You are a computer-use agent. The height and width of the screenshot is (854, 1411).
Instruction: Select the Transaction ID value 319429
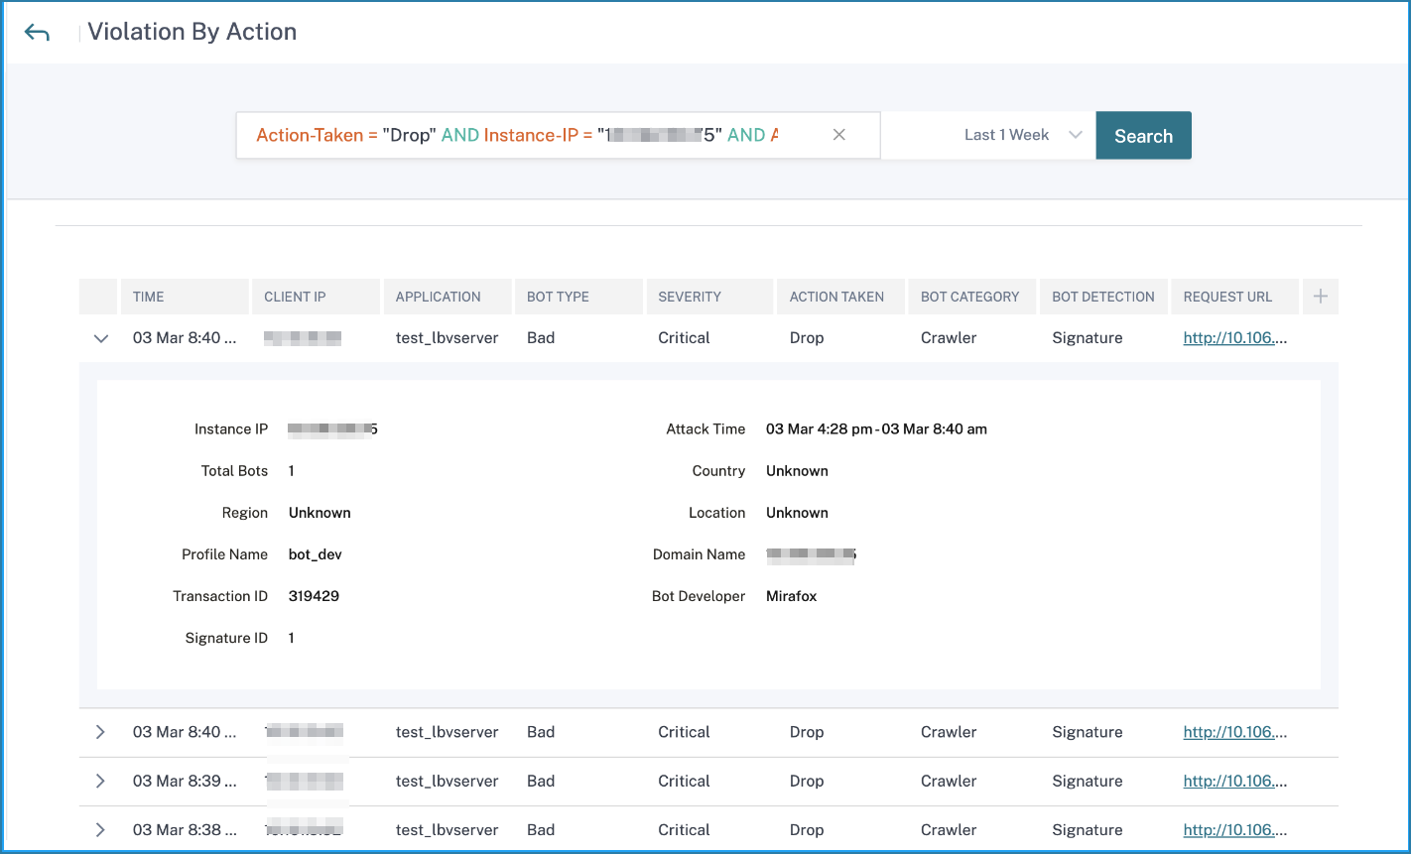tap(314, 596)
